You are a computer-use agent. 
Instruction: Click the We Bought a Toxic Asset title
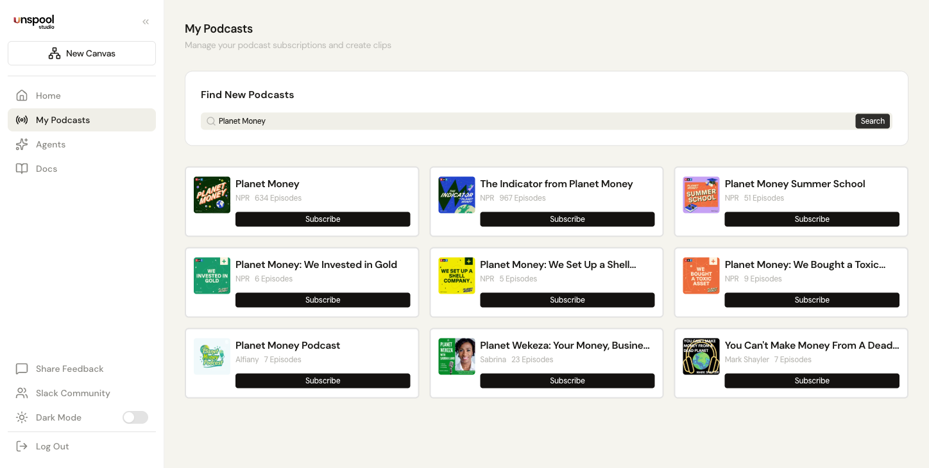(x=805, y=265)
